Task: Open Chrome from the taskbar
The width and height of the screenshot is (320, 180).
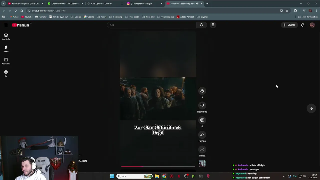Action: [164, 176]
